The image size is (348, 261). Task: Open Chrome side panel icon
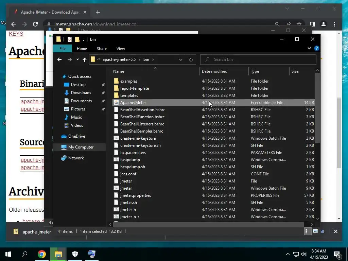[x=313, y=24]
